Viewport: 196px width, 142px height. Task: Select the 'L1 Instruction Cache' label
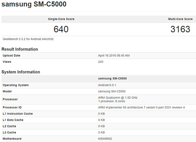click(18, 114)
